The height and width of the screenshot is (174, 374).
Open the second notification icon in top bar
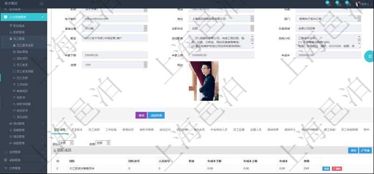coord(338,4)
